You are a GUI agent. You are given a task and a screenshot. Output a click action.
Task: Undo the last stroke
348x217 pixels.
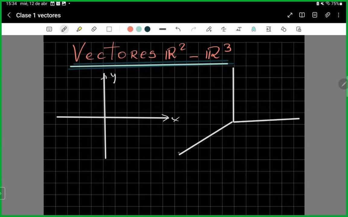pos(178,29)
